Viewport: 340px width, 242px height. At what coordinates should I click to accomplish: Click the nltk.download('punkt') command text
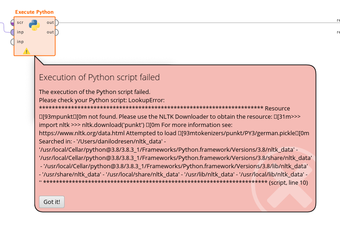tap(113, 125)
